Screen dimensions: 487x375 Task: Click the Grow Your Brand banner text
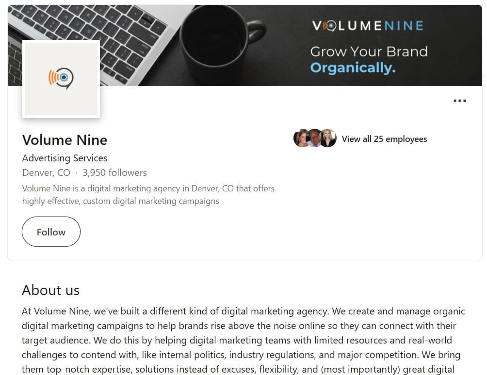[369, 51]
